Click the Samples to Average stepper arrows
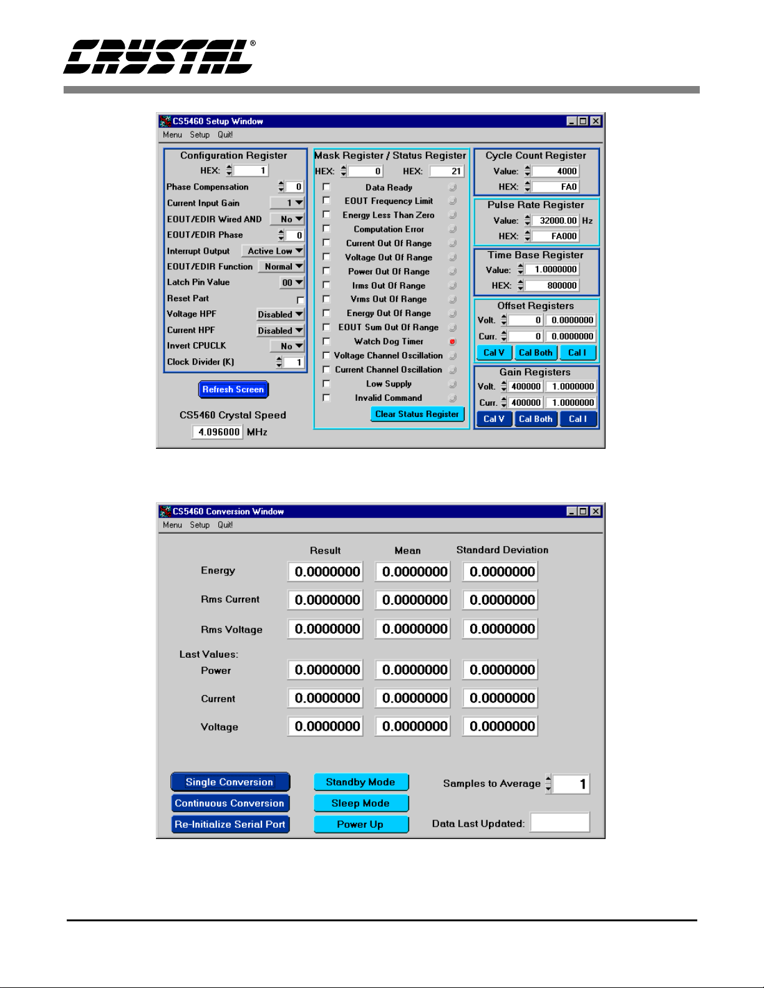This screenshot has height=988, width=764. 548,784
